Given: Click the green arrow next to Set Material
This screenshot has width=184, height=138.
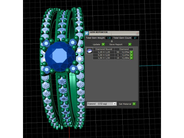Looking at the screenshot, I should (134, 104).
